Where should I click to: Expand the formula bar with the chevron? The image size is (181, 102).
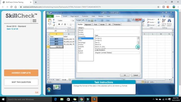pos(173,31)
